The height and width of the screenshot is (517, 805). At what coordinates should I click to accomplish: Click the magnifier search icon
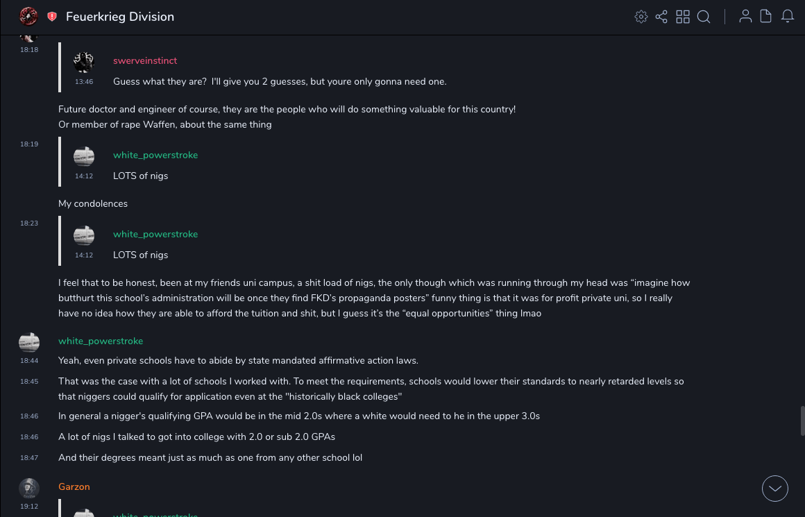pyautogui.click(x=704, y=17)
